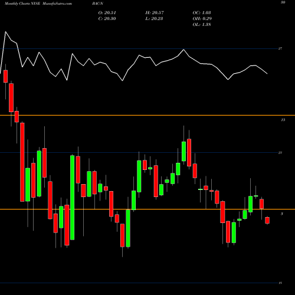Click the '5' label near lower orange line
Viewport: 295px width, 295px height.
click(x=282, y=214)
